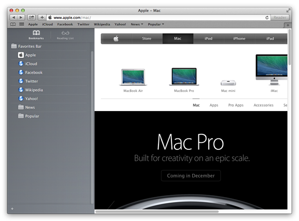Click the Wikipedia globe icon in sidebar

point(21,90)
